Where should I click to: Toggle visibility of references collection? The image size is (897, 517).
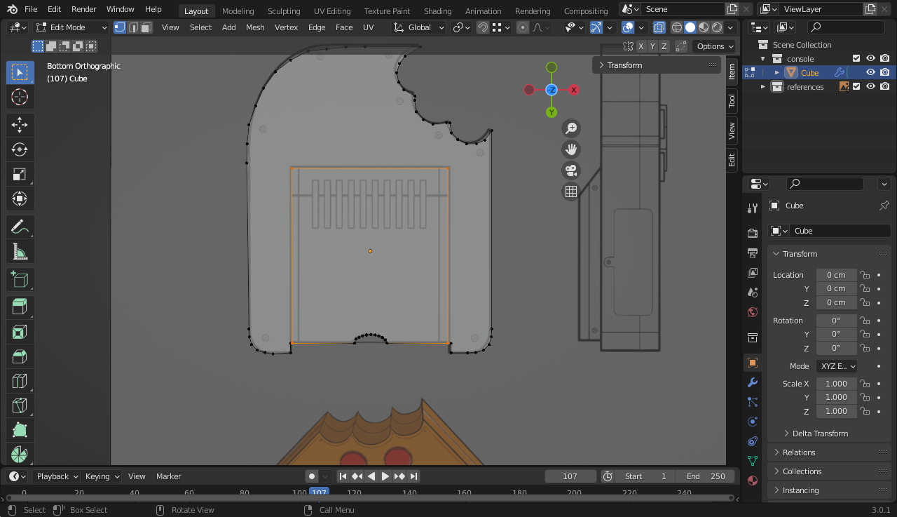(x=870, y=87)
